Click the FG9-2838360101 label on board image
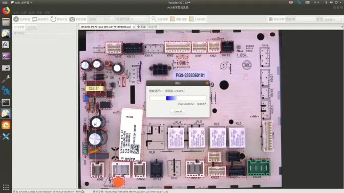The height and width of the screenshot is (193, 344). pyautogui.click(x=190, y=76)
